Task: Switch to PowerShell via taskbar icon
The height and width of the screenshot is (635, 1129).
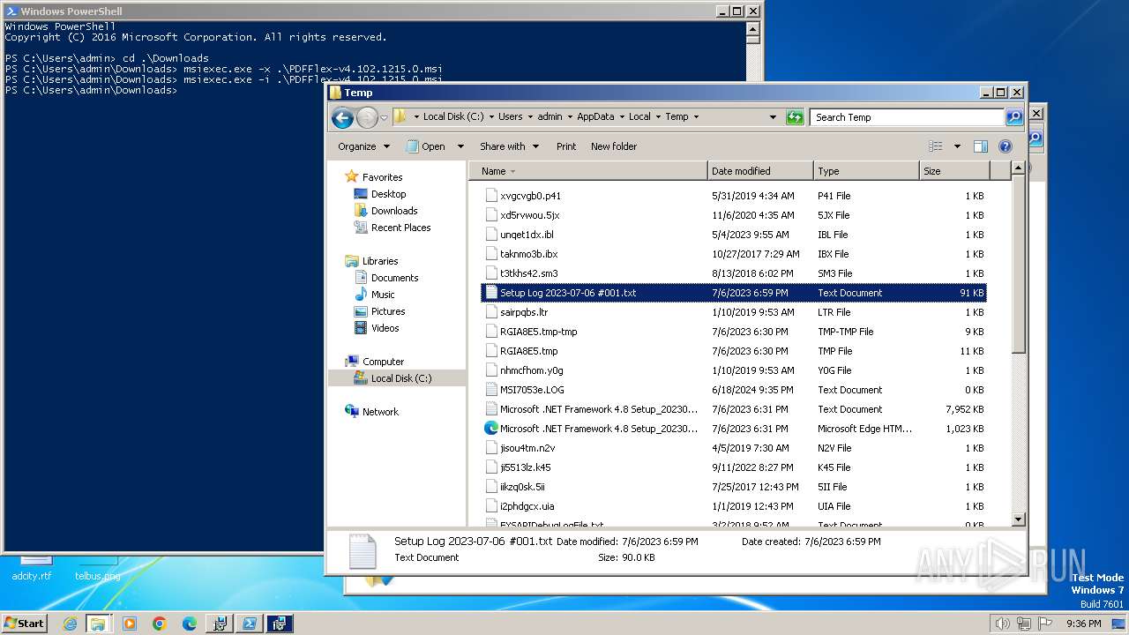Action: point(250,624)
